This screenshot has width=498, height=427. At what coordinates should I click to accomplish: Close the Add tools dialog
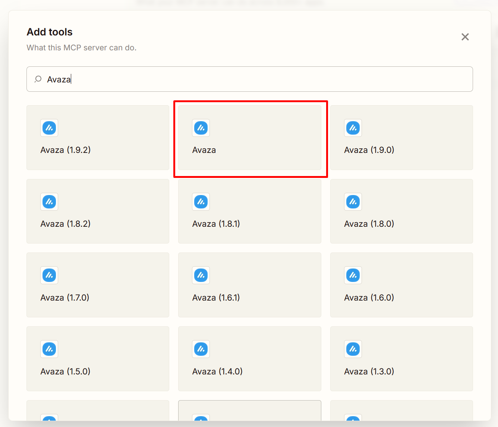pyautogui.click(x=465, y=37)
